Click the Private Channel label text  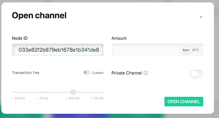click(127, 73)
